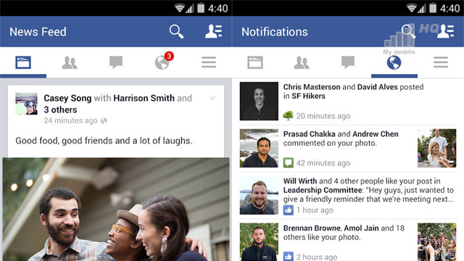Open hamburger menu tab on Notifications screen

pos(441,62)
